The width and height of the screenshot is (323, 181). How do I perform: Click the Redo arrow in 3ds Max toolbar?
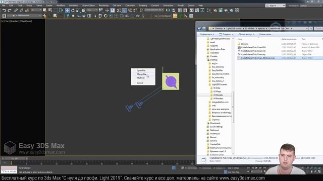(10, 10)
